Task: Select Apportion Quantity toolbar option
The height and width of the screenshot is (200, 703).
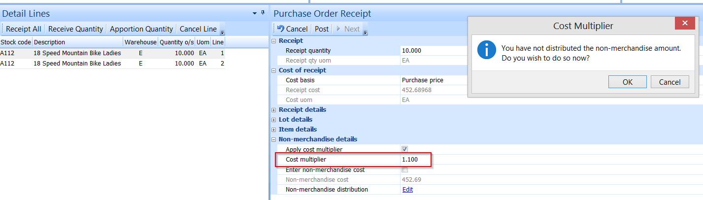Action: point(141,29)
